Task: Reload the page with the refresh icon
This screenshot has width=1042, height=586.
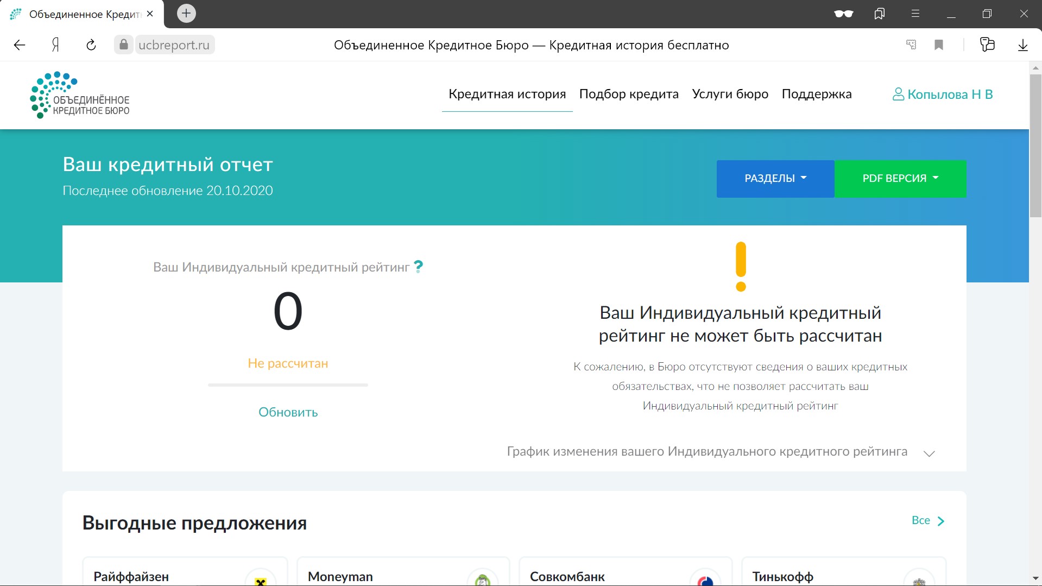Action: pyautogui.click(x=91, y=45)
